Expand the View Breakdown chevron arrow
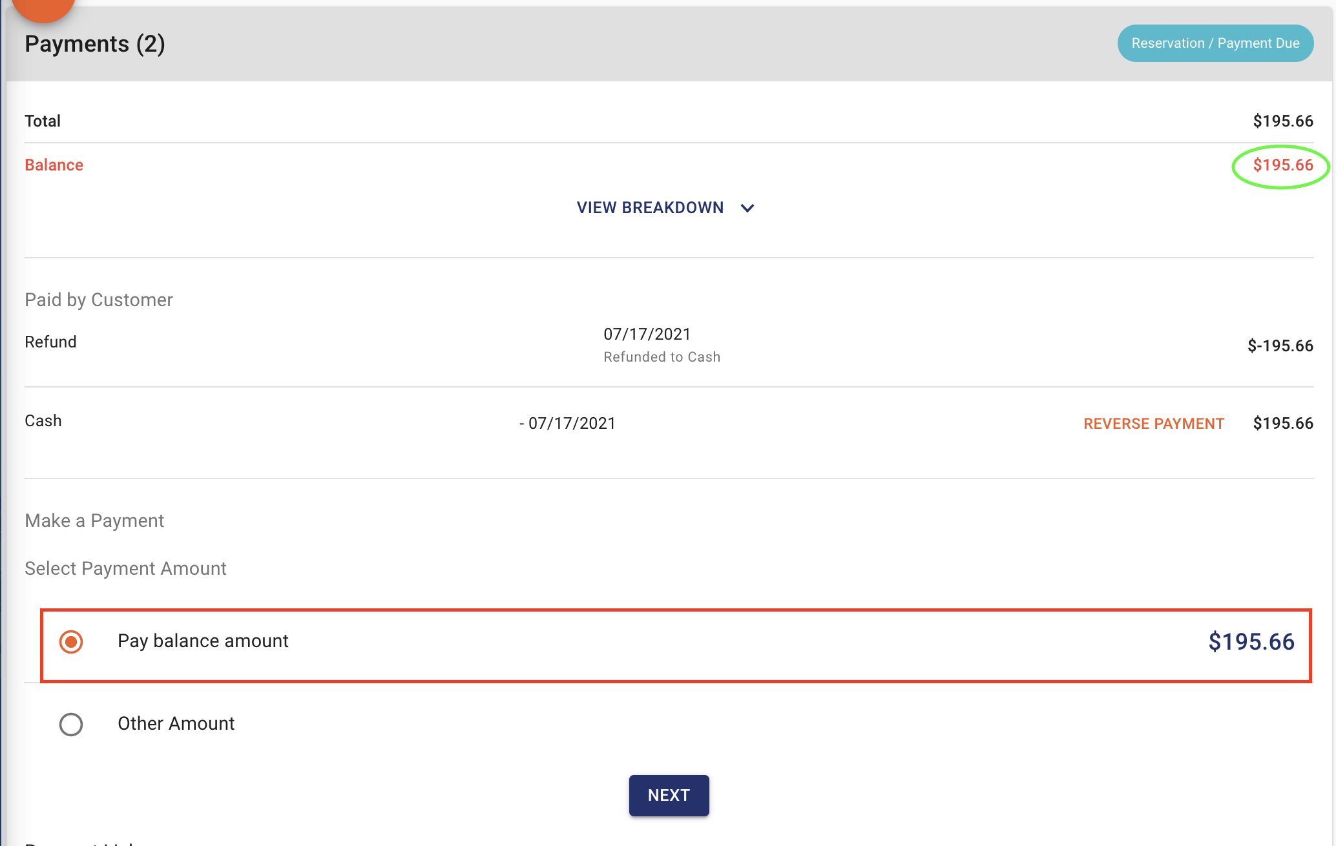This screenshot has width=1336, height=846. [x=747, y=208]
